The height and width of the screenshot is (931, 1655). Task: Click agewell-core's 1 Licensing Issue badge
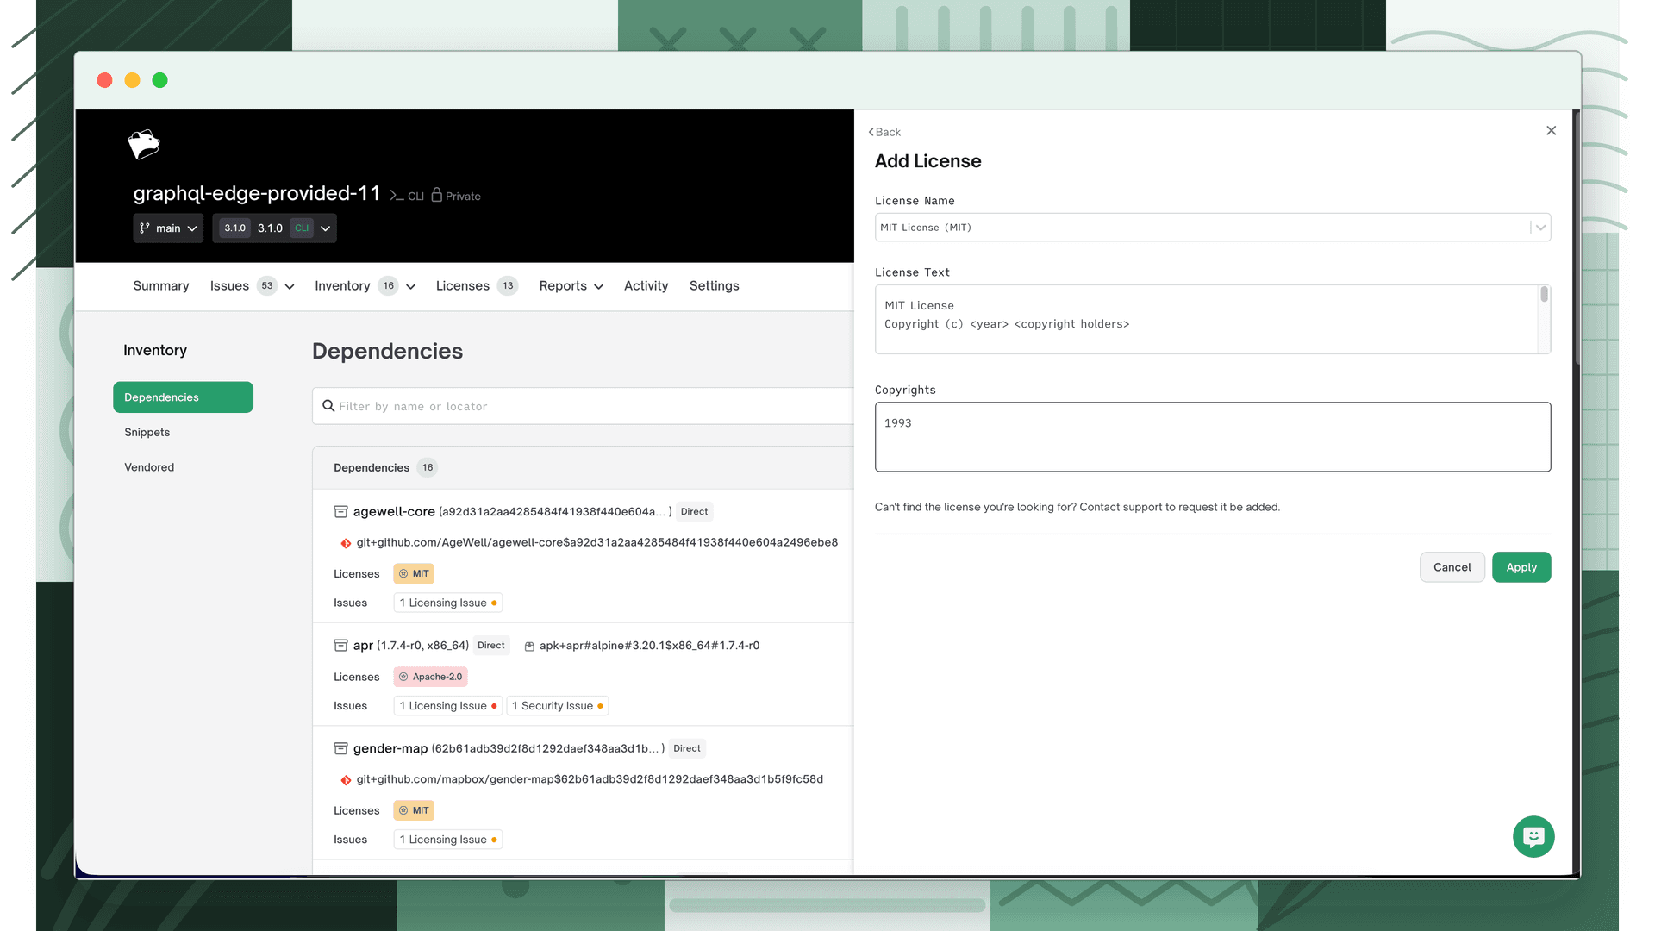[448, 603]
